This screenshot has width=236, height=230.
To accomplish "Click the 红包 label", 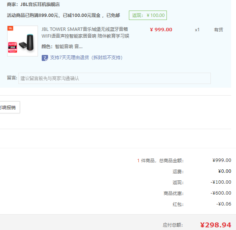I will 178,204.
